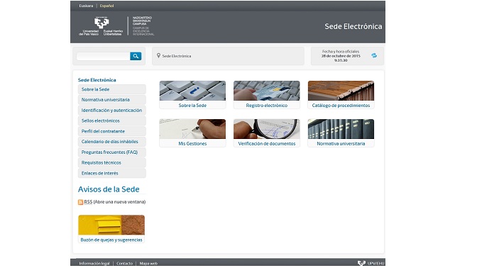Select Identificación y autenticación menu entry
The height and width of the screenshot is (268, 477).
[112, 111]
